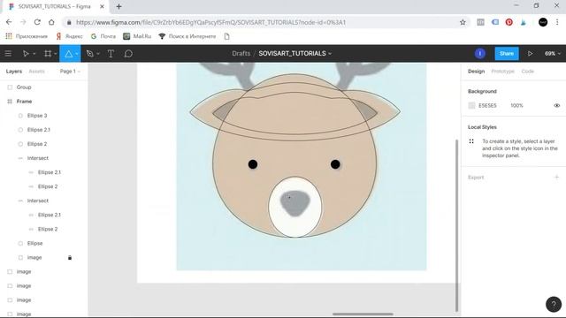Open the Figma main hamburger menu

pos(8,54)
